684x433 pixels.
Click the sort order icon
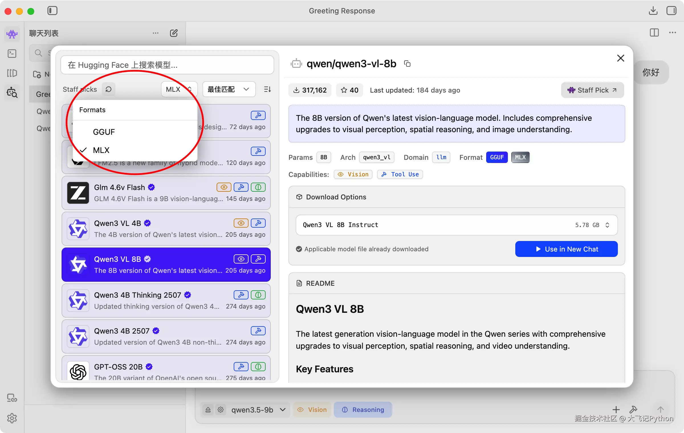(267, 89)
